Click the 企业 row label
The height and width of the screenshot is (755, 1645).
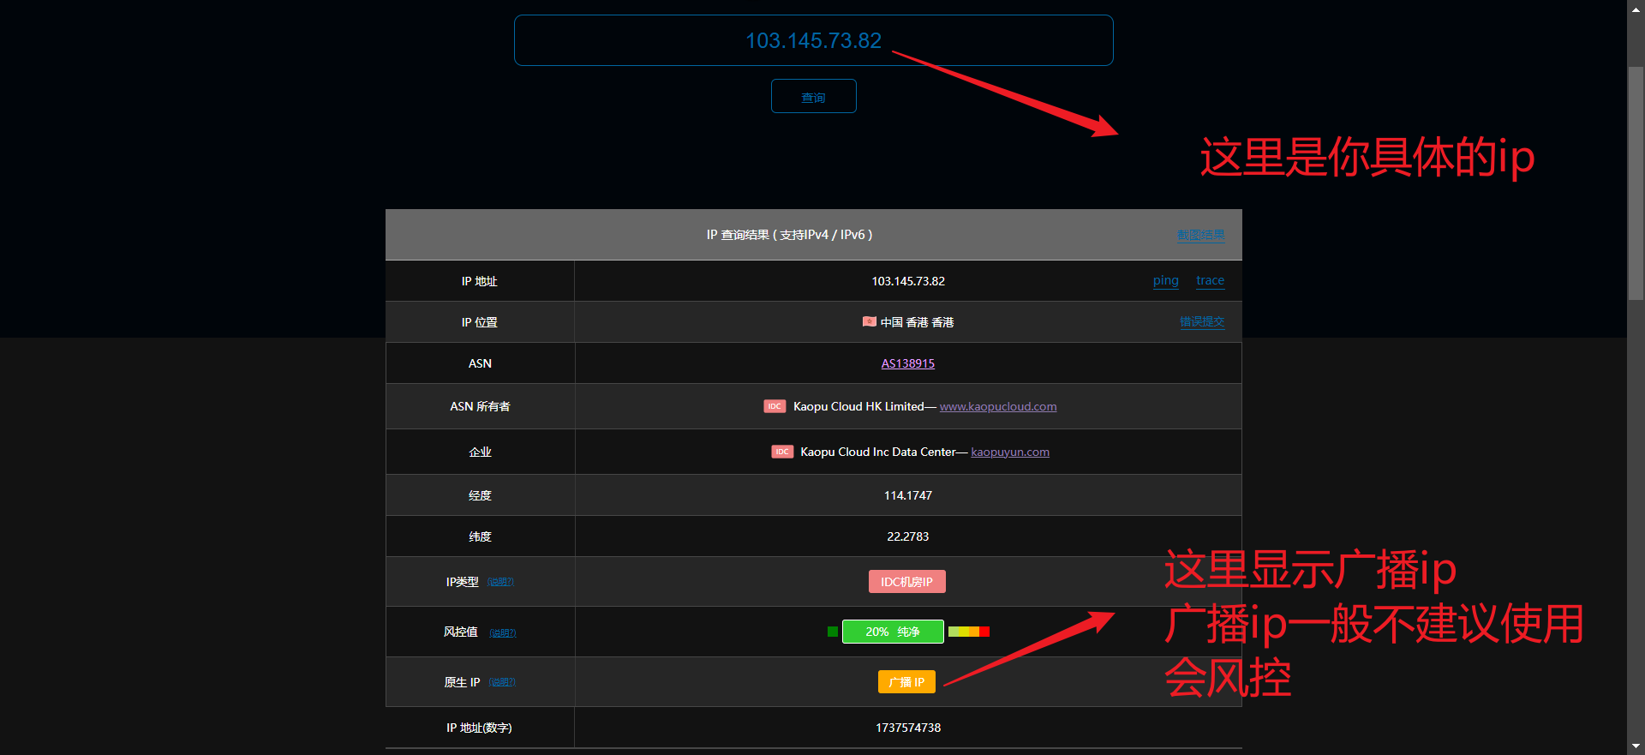[480, 452]
